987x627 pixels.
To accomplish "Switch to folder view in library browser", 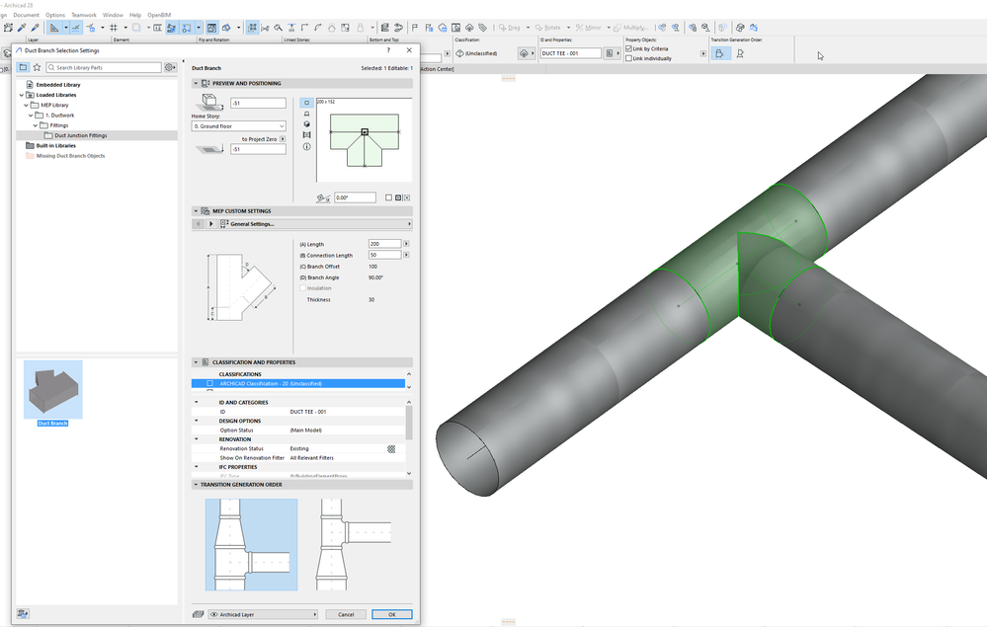I will pyautogui.click(x=23, y=67).
